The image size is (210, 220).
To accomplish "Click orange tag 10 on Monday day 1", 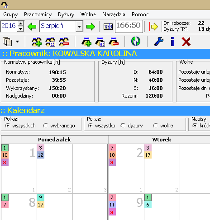I will coord(5,155).
